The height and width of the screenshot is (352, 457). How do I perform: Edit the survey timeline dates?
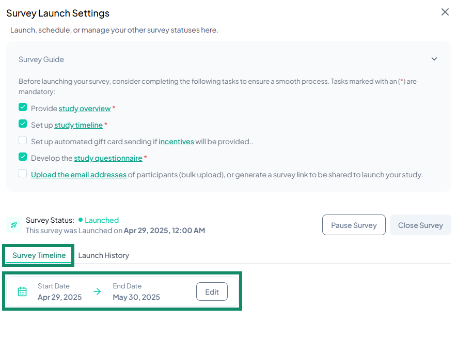[212, 292]
